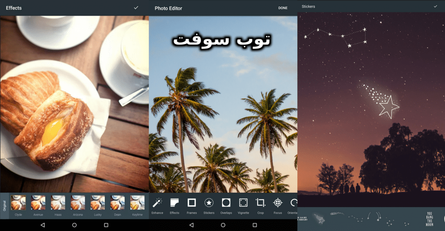Pick the shooting star sticker in tray
Viewport: 445px width, 231px height.
(x=319, y=219)
